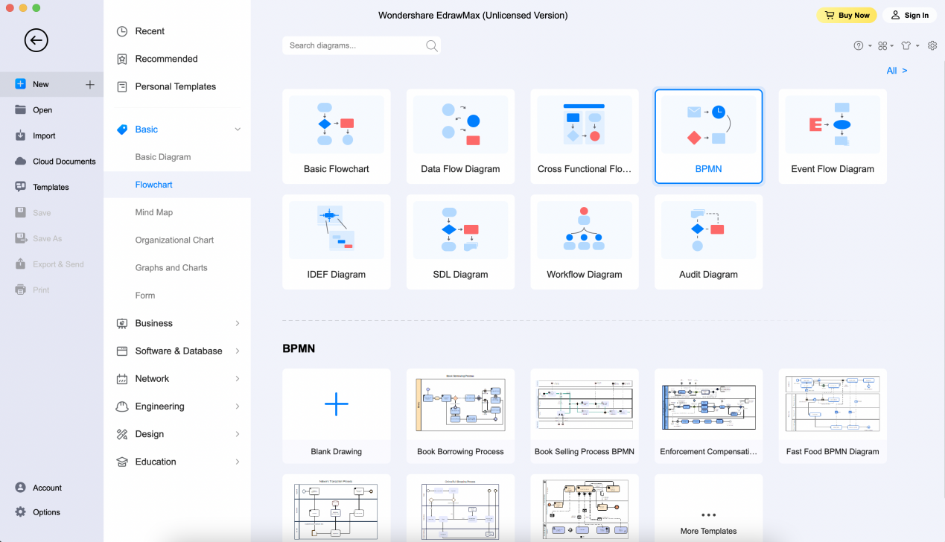Choose Event Flow Diagram type
Image resolution: width=945 pixels, height=542 pixels.
pos(833,136)
